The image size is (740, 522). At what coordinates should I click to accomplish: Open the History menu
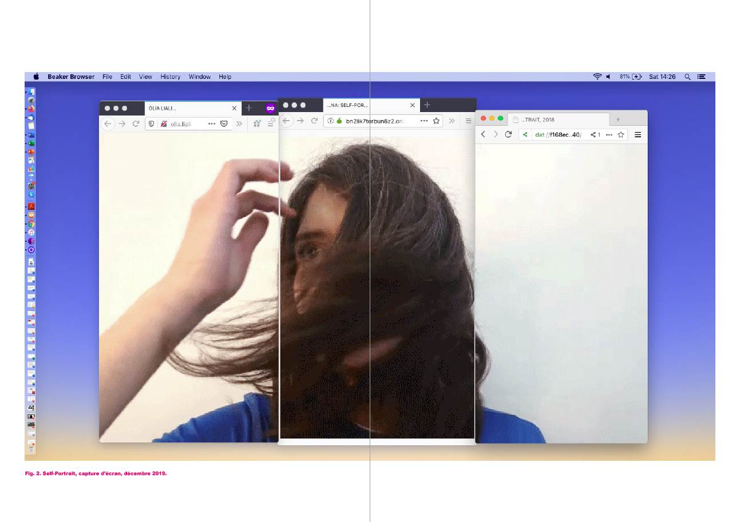[x=170, y=77]
